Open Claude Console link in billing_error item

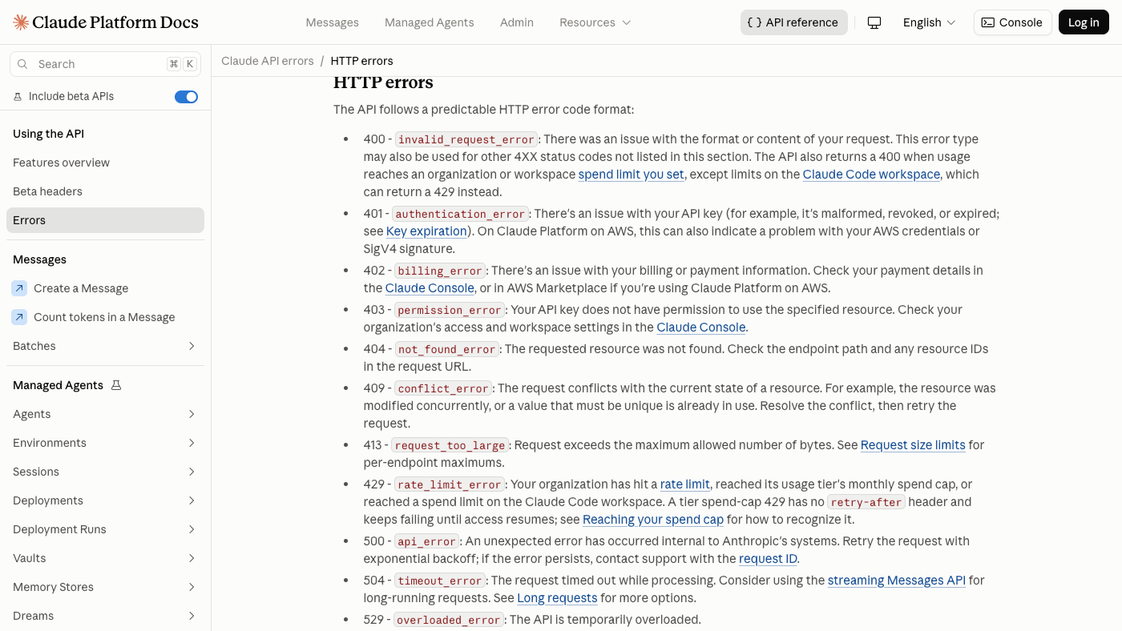[430, 288]
